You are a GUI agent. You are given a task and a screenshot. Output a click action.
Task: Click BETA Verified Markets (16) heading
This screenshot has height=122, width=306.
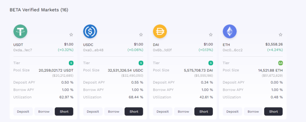coord(39,10)
